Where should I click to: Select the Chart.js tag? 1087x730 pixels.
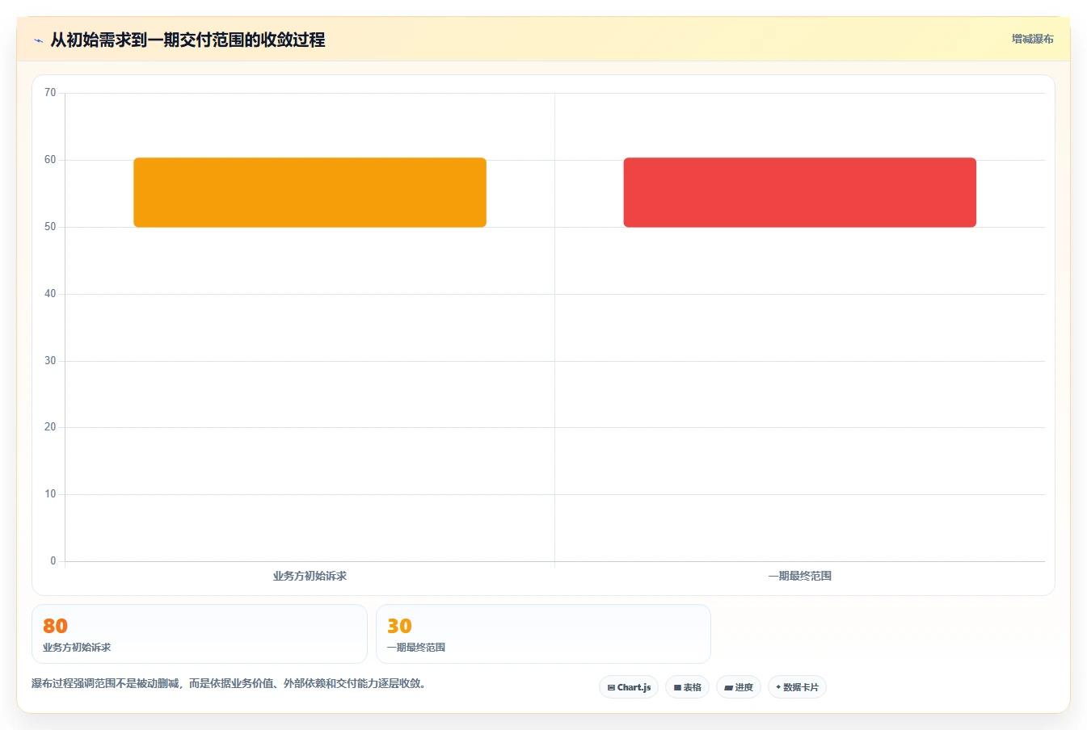(629, 687)
